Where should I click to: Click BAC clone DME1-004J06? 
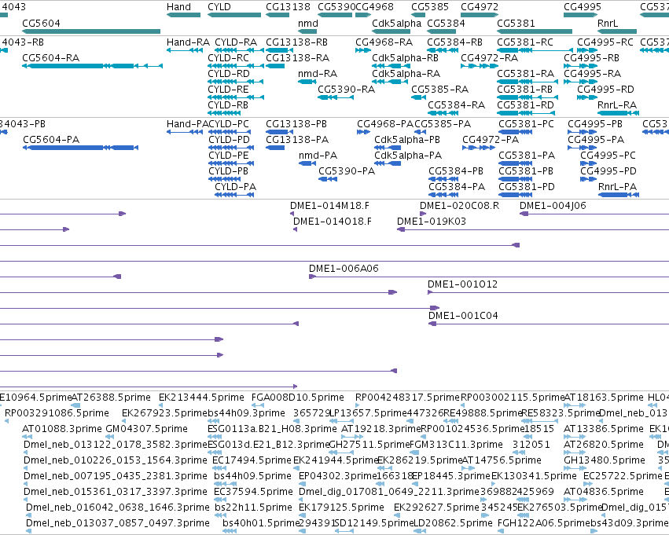click(553, 206)
